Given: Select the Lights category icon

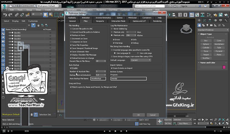Looking at the screenshot, I should [207, 25].
